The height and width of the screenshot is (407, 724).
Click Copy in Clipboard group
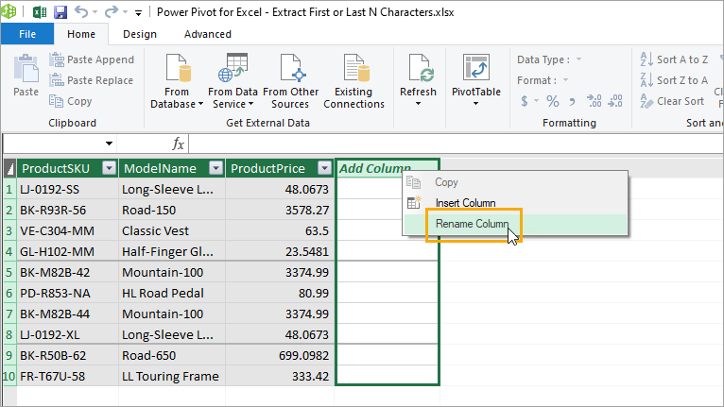[x=71, y=101]
